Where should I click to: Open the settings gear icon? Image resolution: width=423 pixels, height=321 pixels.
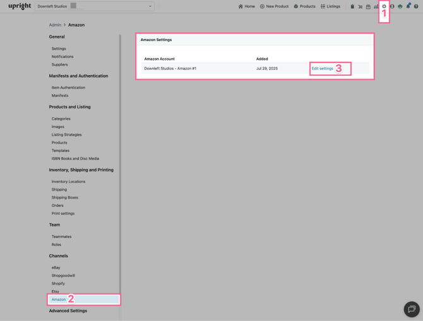(x=384, y=6)
